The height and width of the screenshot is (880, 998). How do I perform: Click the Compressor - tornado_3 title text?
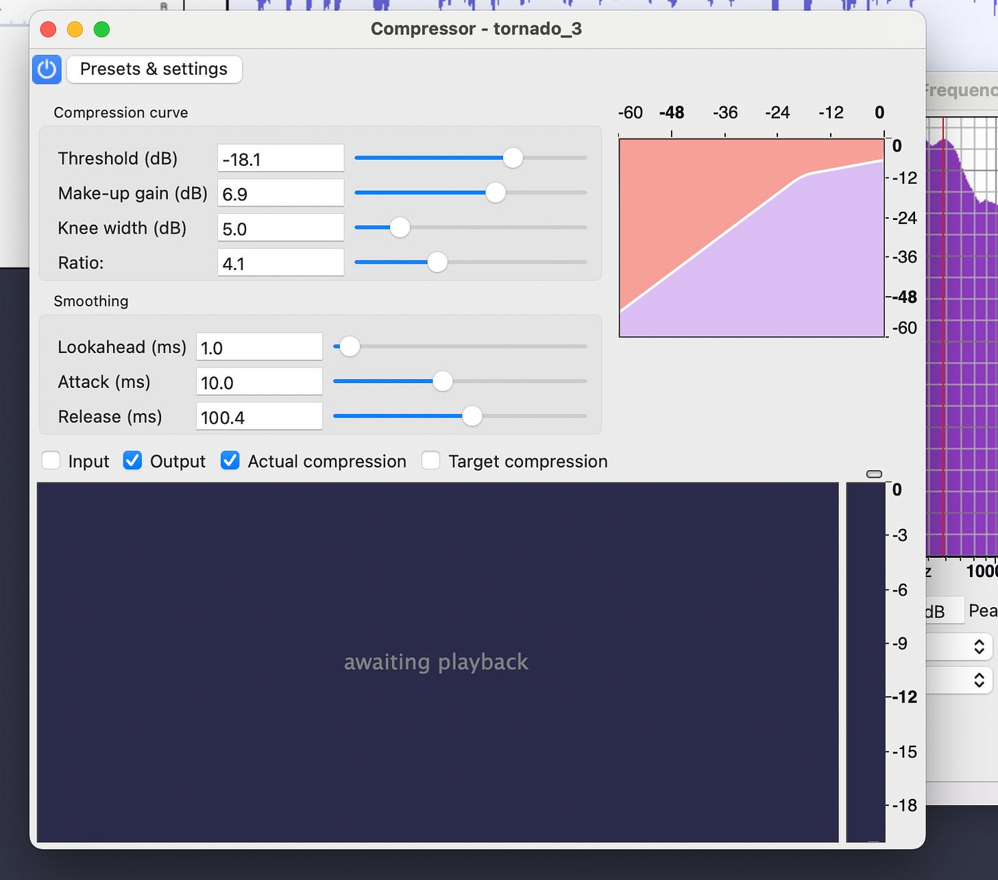[476, 29]
